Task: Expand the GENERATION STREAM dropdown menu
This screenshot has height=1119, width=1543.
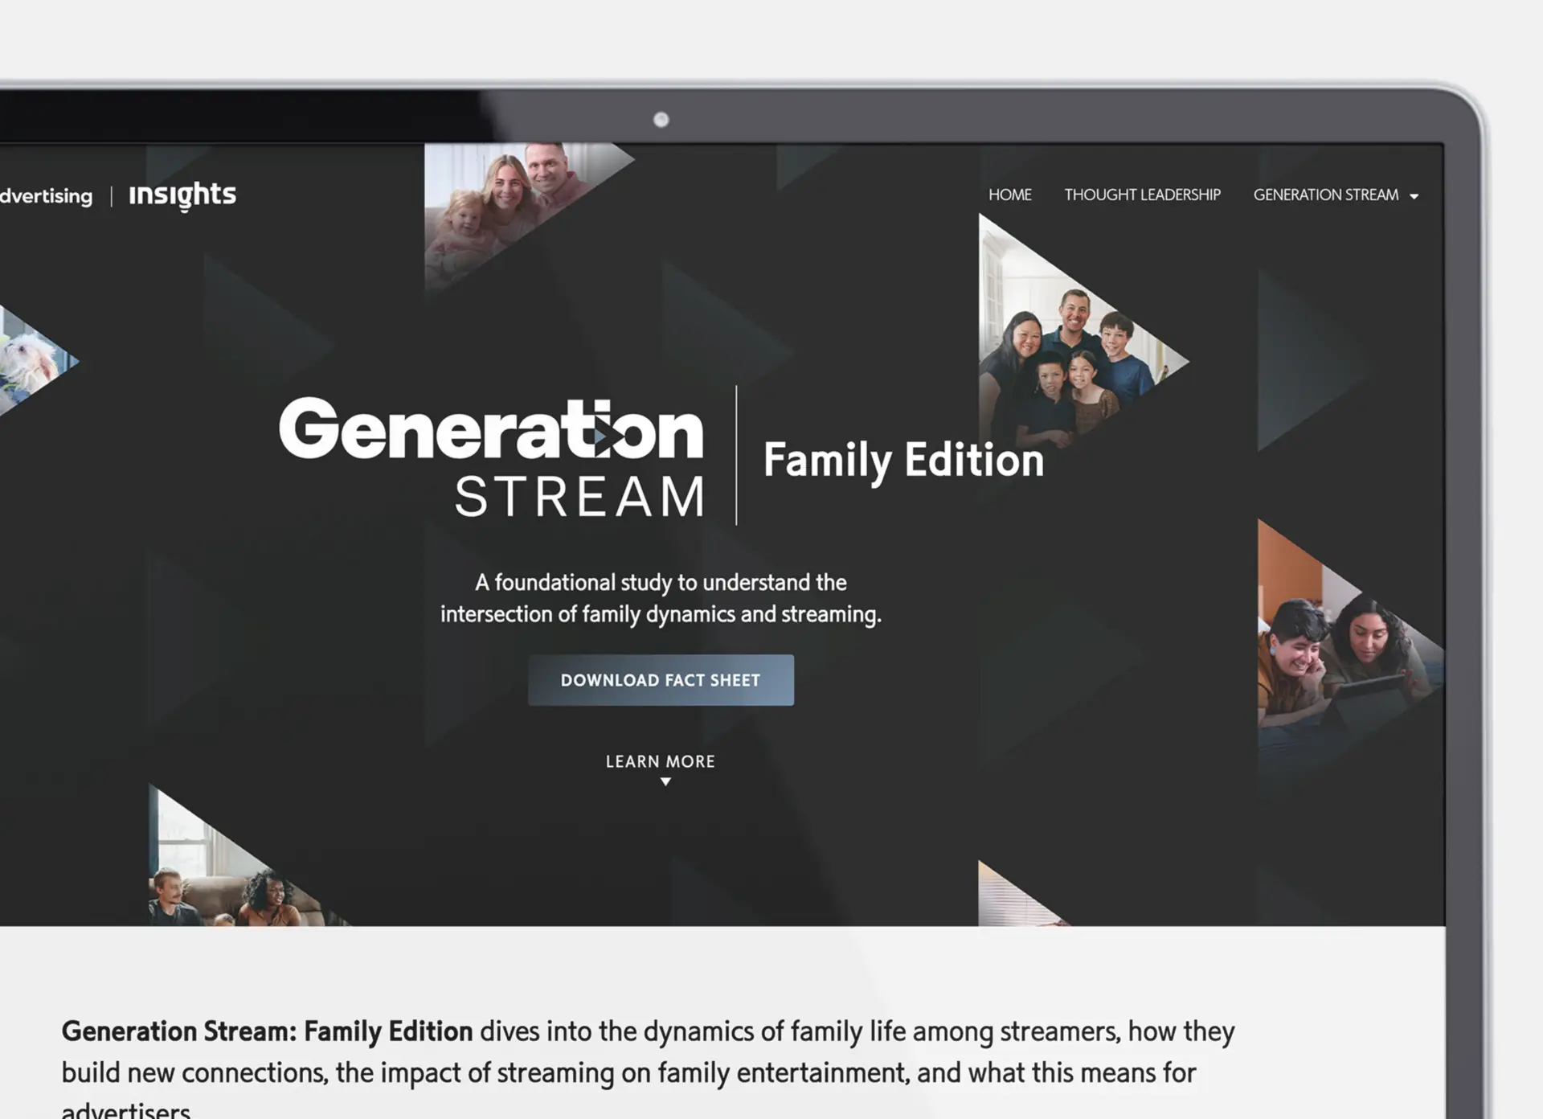Action: pyautogui.click(x=1325, y=195)
